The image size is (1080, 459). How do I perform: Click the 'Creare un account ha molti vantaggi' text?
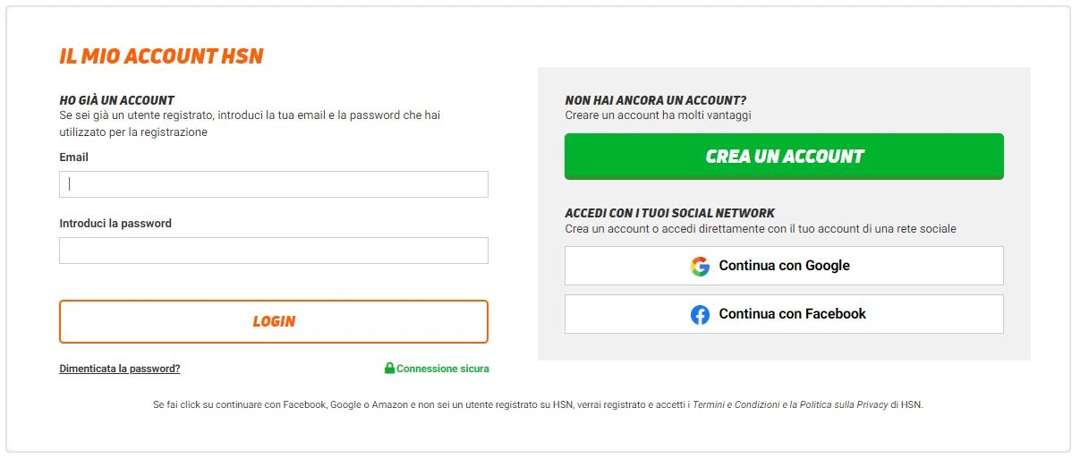(x=659, y=115)
